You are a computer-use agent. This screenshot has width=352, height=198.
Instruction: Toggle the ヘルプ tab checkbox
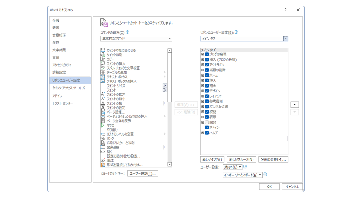coord(207,133)
